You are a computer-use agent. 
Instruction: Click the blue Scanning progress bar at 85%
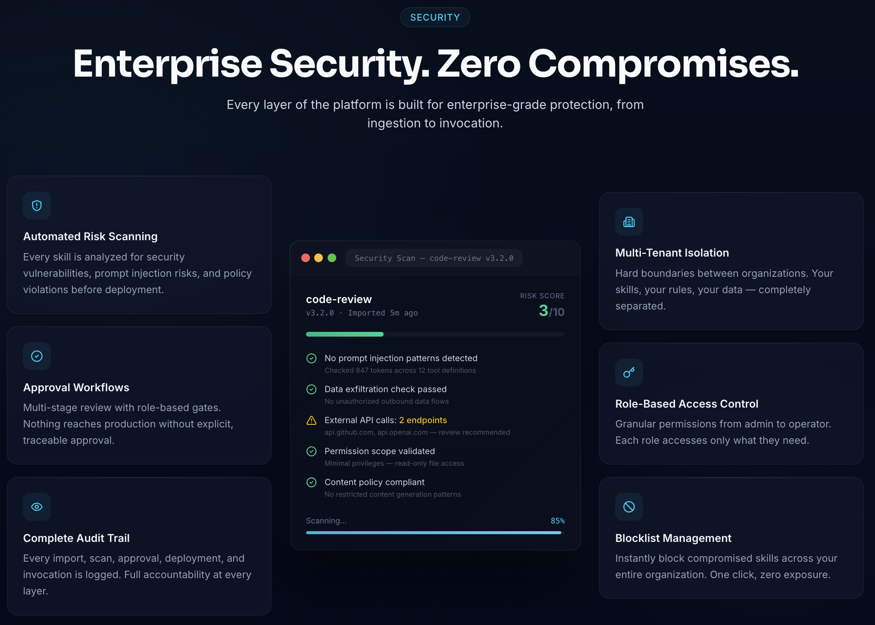click(435, 532)
